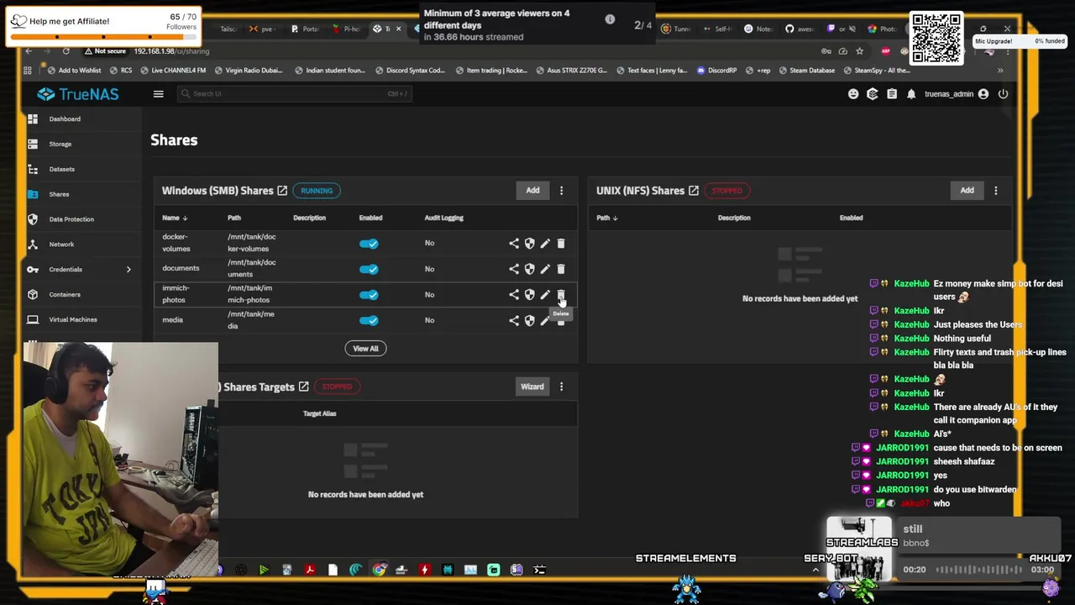This screenshot has width=1075, height=605.
Task: Open the DiscordRP bookmark
Action: point(716,71)
